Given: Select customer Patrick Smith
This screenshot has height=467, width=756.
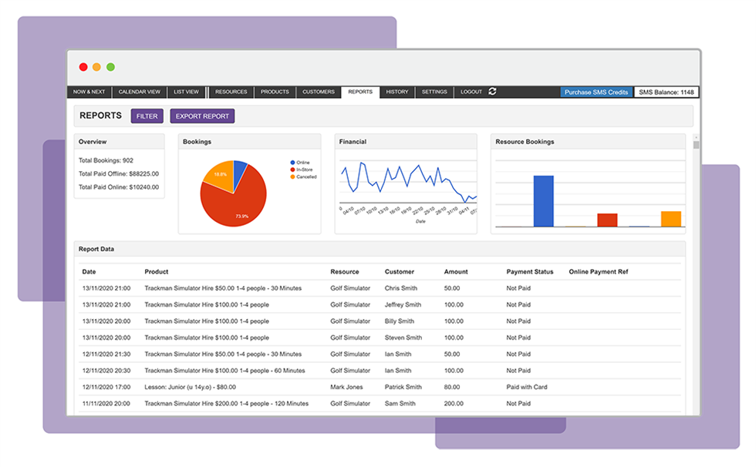Looking at the screenshot, I should pos(403,387).
